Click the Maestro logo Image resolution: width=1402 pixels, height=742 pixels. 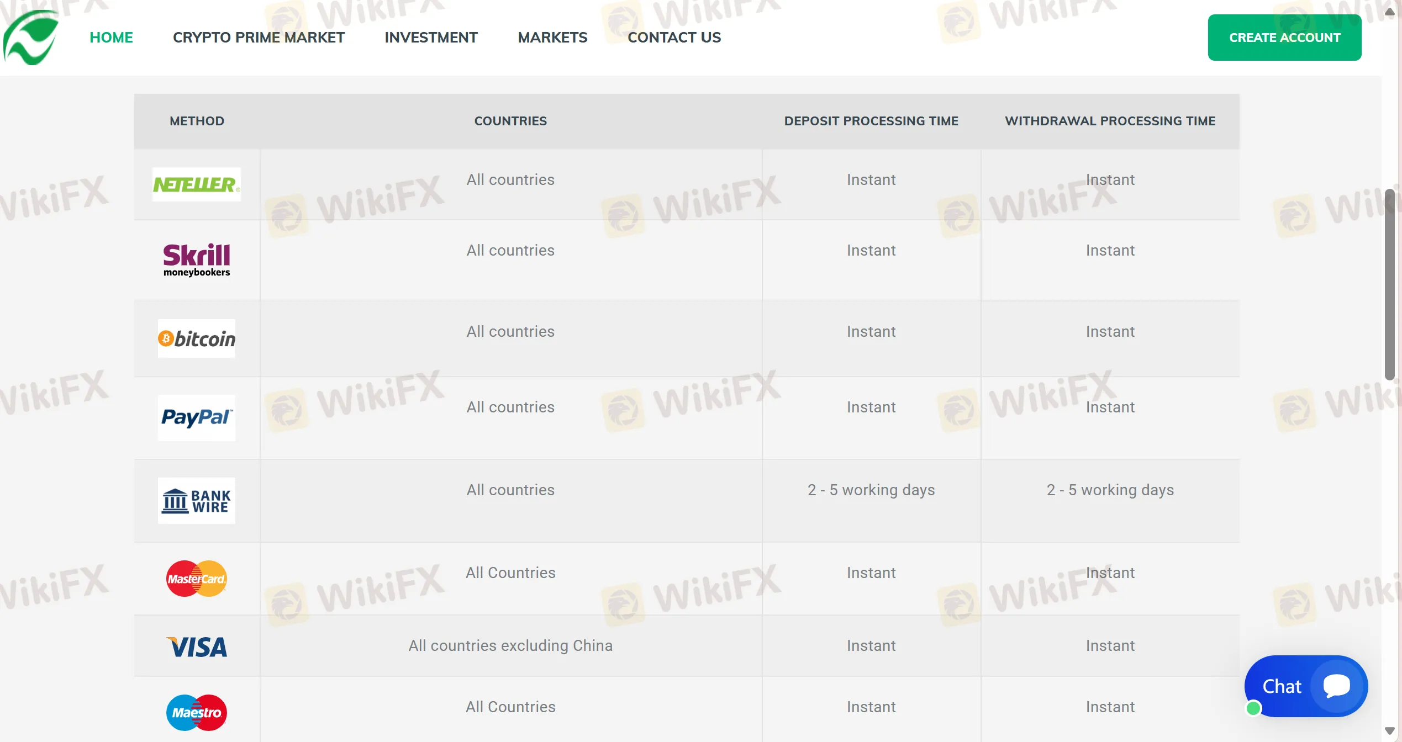point(197,712)
